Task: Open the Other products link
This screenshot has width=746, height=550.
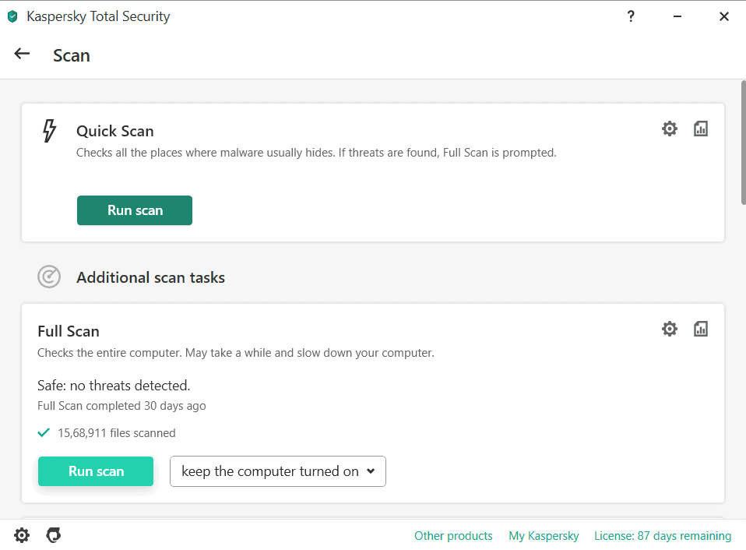Action: pyautogui.click(x=453, y=536)
